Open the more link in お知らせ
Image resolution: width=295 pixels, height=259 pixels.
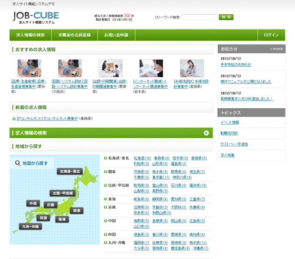[x=277, y=49]
